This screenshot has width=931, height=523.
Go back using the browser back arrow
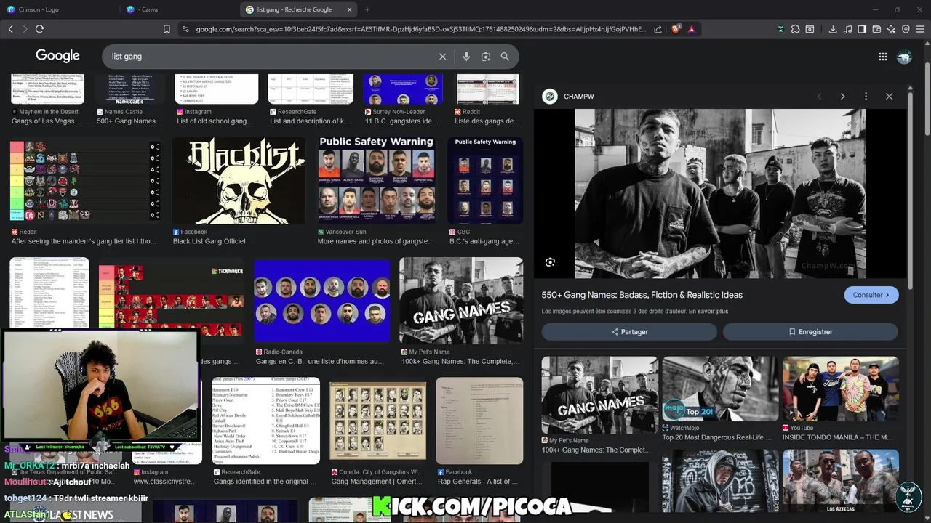pyautogui.click(x=10, y=29)
